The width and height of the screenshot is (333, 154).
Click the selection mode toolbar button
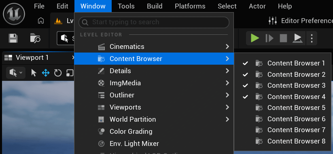(66, 38)
